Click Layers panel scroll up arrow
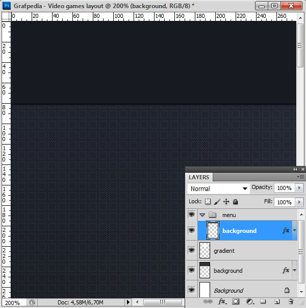The height and width of the screenshot is (308, 306). (x=301, y=215)
